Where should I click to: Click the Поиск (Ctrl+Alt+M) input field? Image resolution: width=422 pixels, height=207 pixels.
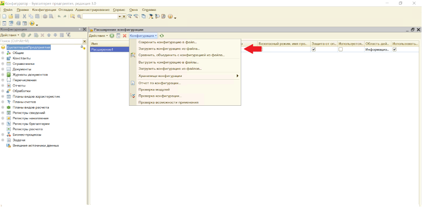tap(41, 41)
